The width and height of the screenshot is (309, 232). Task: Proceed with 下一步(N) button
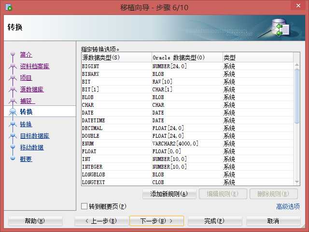tap(156, 221)
